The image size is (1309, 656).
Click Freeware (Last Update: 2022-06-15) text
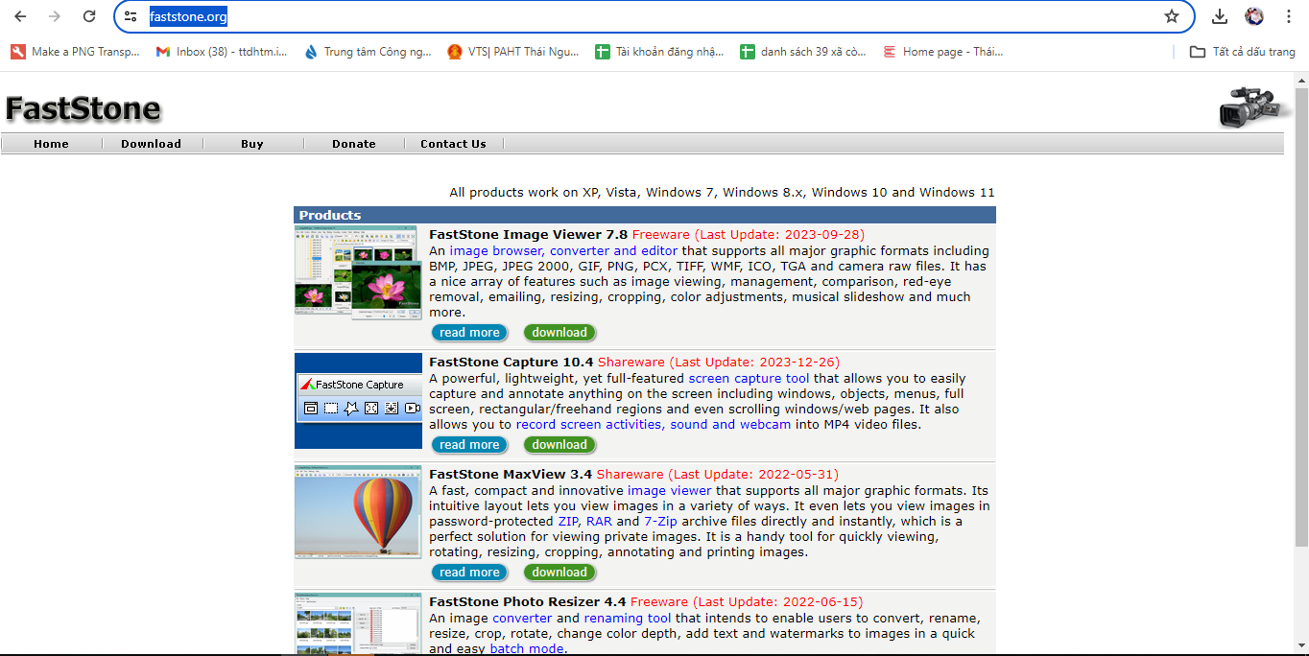[747, 602]
